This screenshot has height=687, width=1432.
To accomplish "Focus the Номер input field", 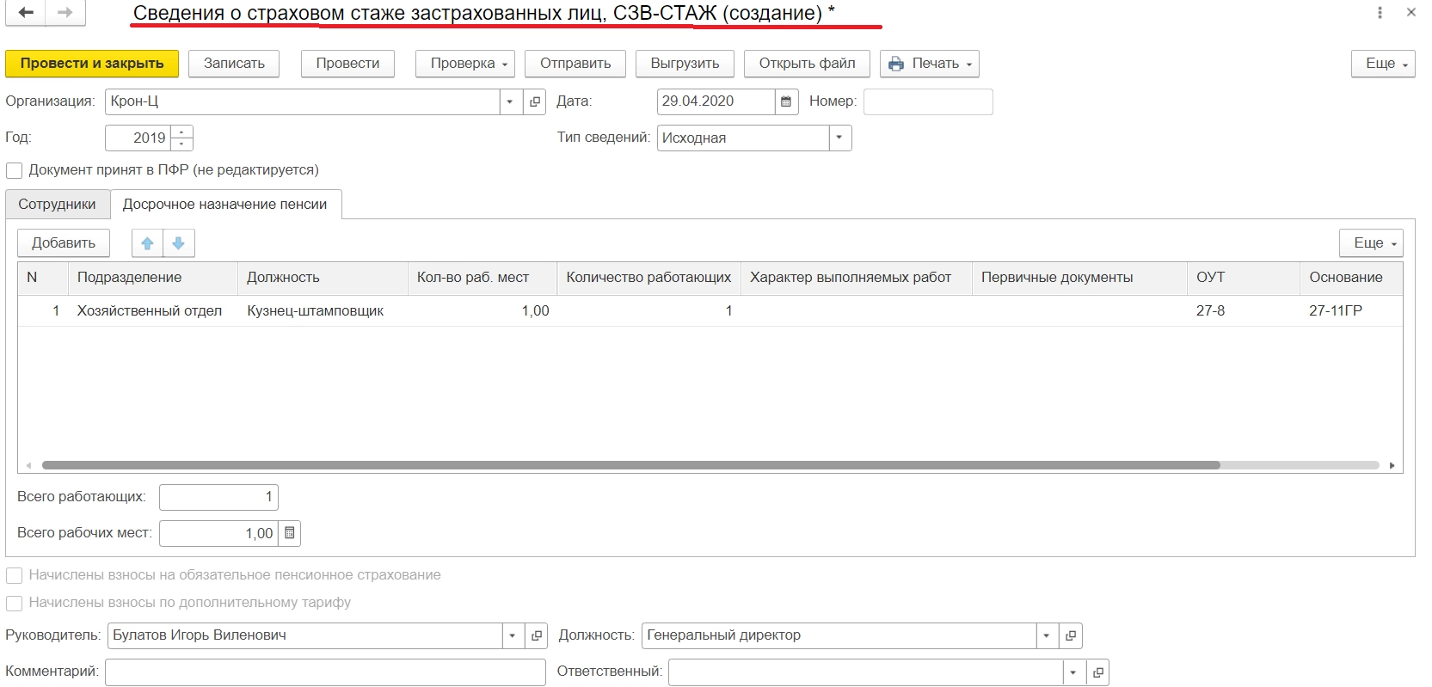I will (x=928, y=101).
